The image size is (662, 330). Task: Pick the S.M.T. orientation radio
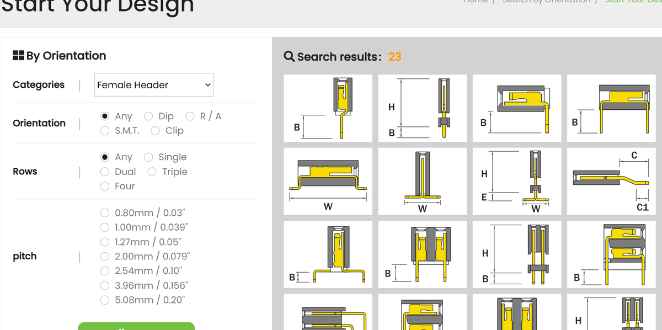105,131
